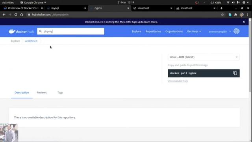Click the red screen recorder indicator
This screenshot has width=252, height=142.
pyautogui.click(x=197, y=2)
